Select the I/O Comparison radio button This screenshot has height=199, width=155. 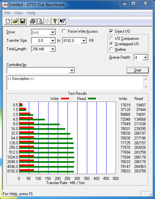[x=111, y=38]
